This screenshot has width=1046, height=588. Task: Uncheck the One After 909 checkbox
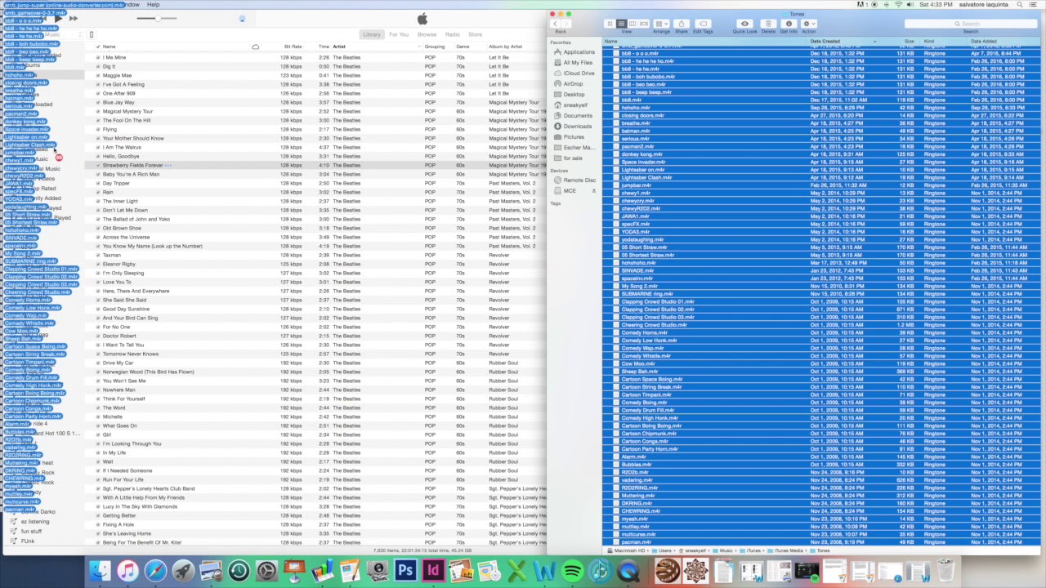pyautogui.click(x=98, y=93)
